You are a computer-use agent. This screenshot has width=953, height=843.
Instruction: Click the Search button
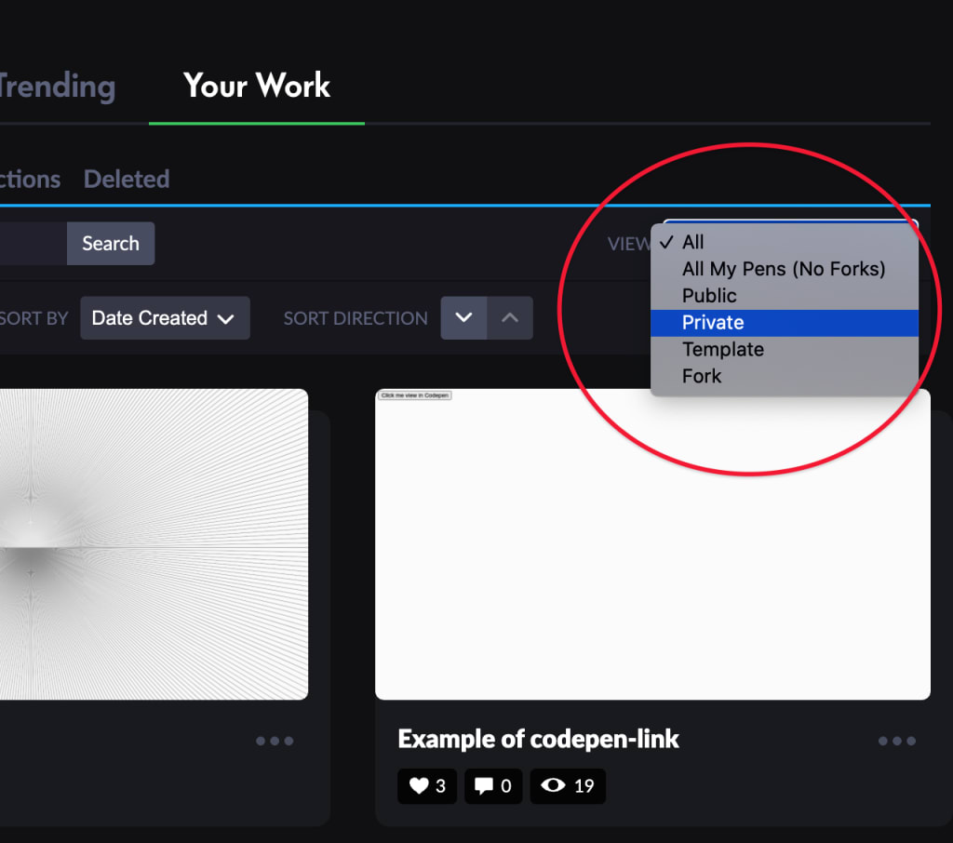111,243
